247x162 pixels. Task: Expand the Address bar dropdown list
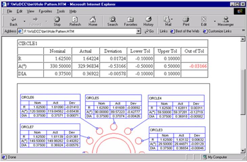coord(138,31)
